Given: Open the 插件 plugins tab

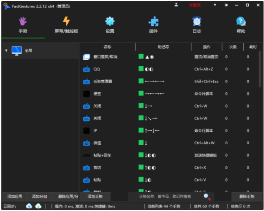Looking at the screenshot, I should (153, 25).
